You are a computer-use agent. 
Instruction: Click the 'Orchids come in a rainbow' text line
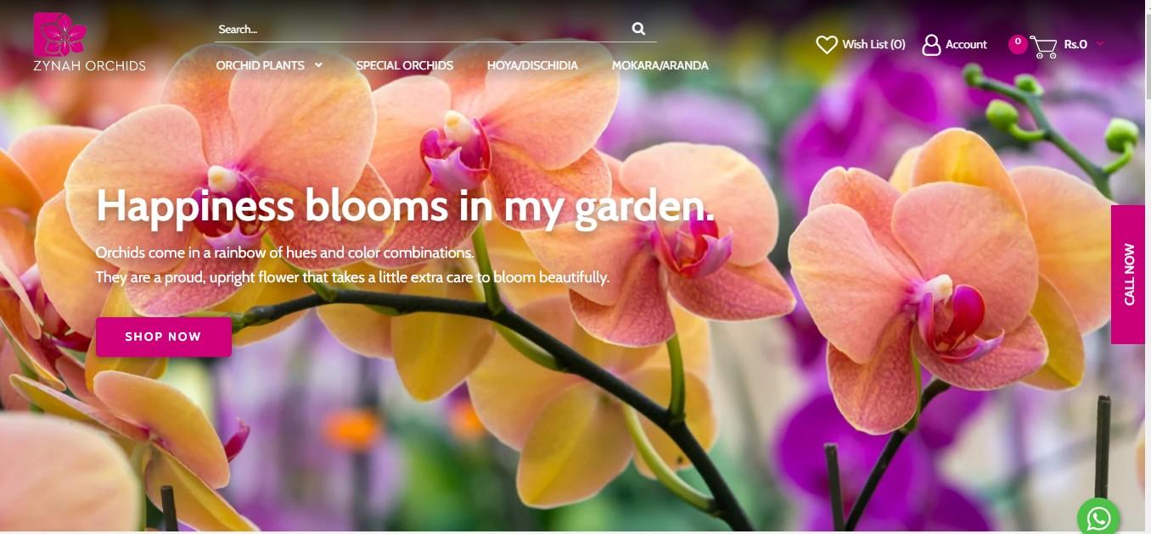284,253
